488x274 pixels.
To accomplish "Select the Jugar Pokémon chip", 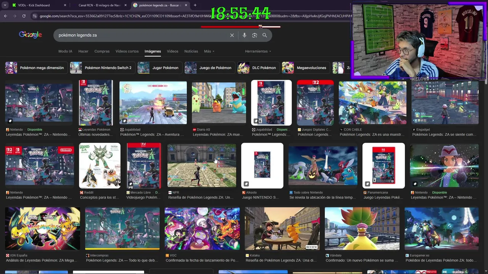I will [x=159, y=68].
